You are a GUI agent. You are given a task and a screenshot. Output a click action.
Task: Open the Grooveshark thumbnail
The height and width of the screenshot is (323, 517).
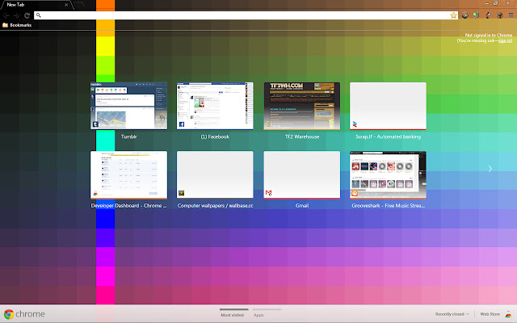coord(388,175)
